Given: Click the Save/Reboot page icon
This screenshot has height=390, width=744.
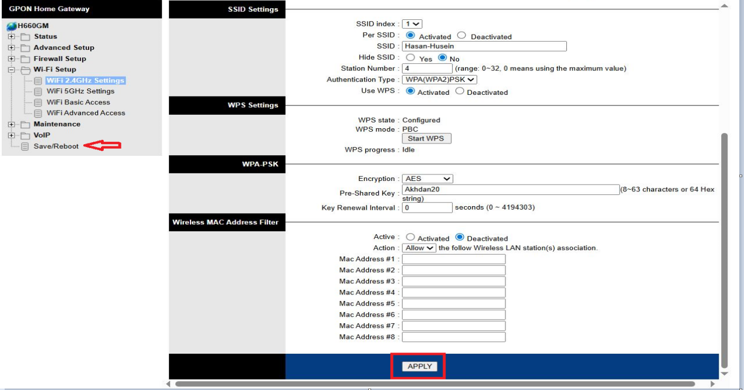Looking at the screenshot, I should click(24, 146).
